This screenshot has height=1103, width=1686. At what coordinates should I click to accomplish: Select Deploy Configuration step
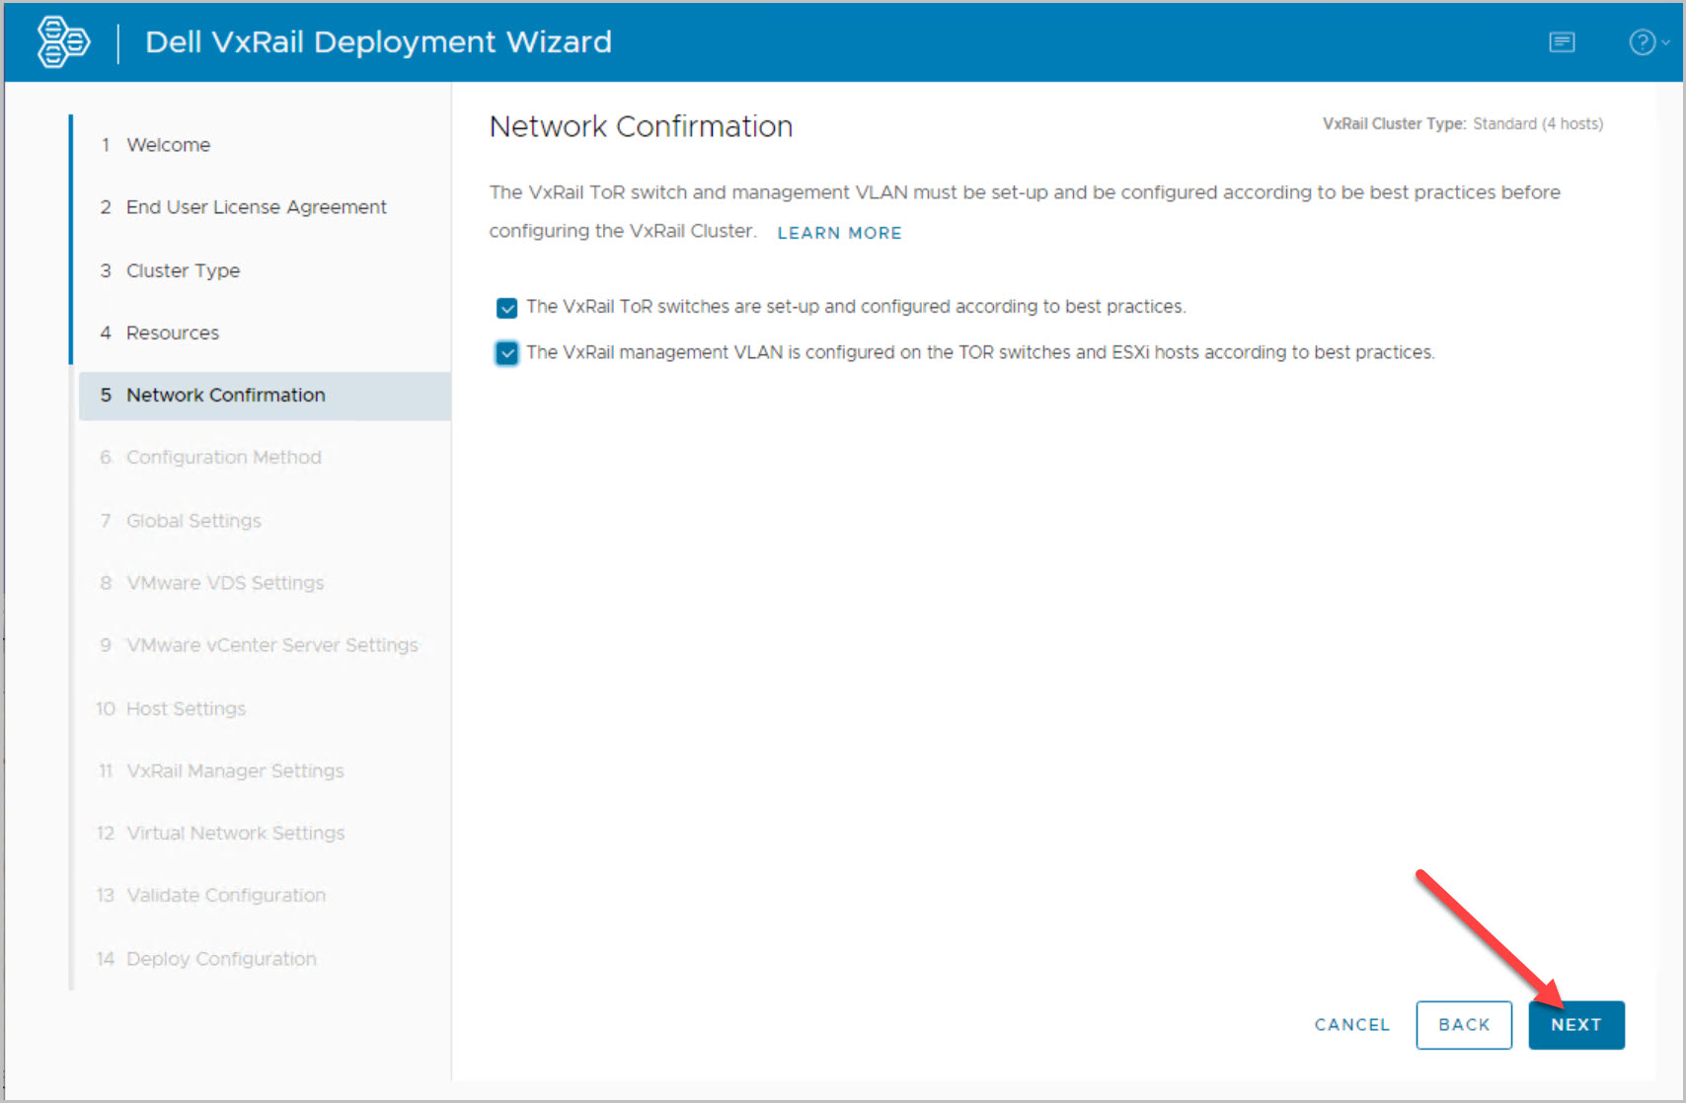(221, 959)
